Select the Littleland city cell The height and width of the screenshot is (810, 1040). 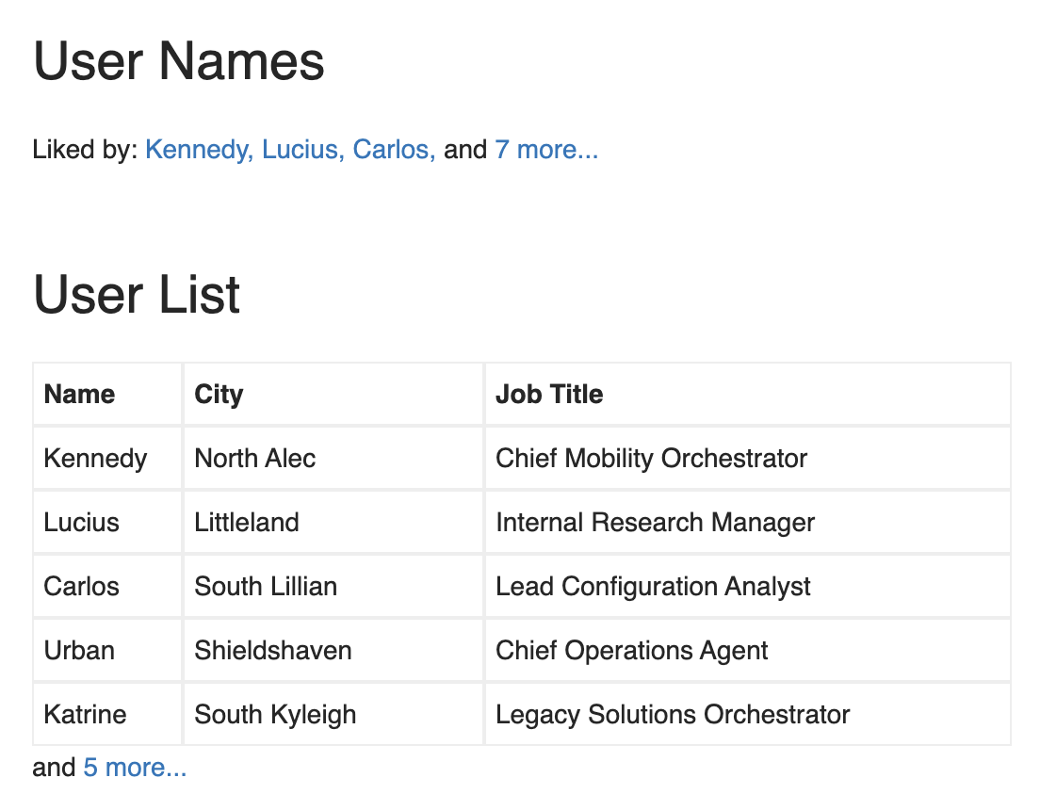coord(247,523)
